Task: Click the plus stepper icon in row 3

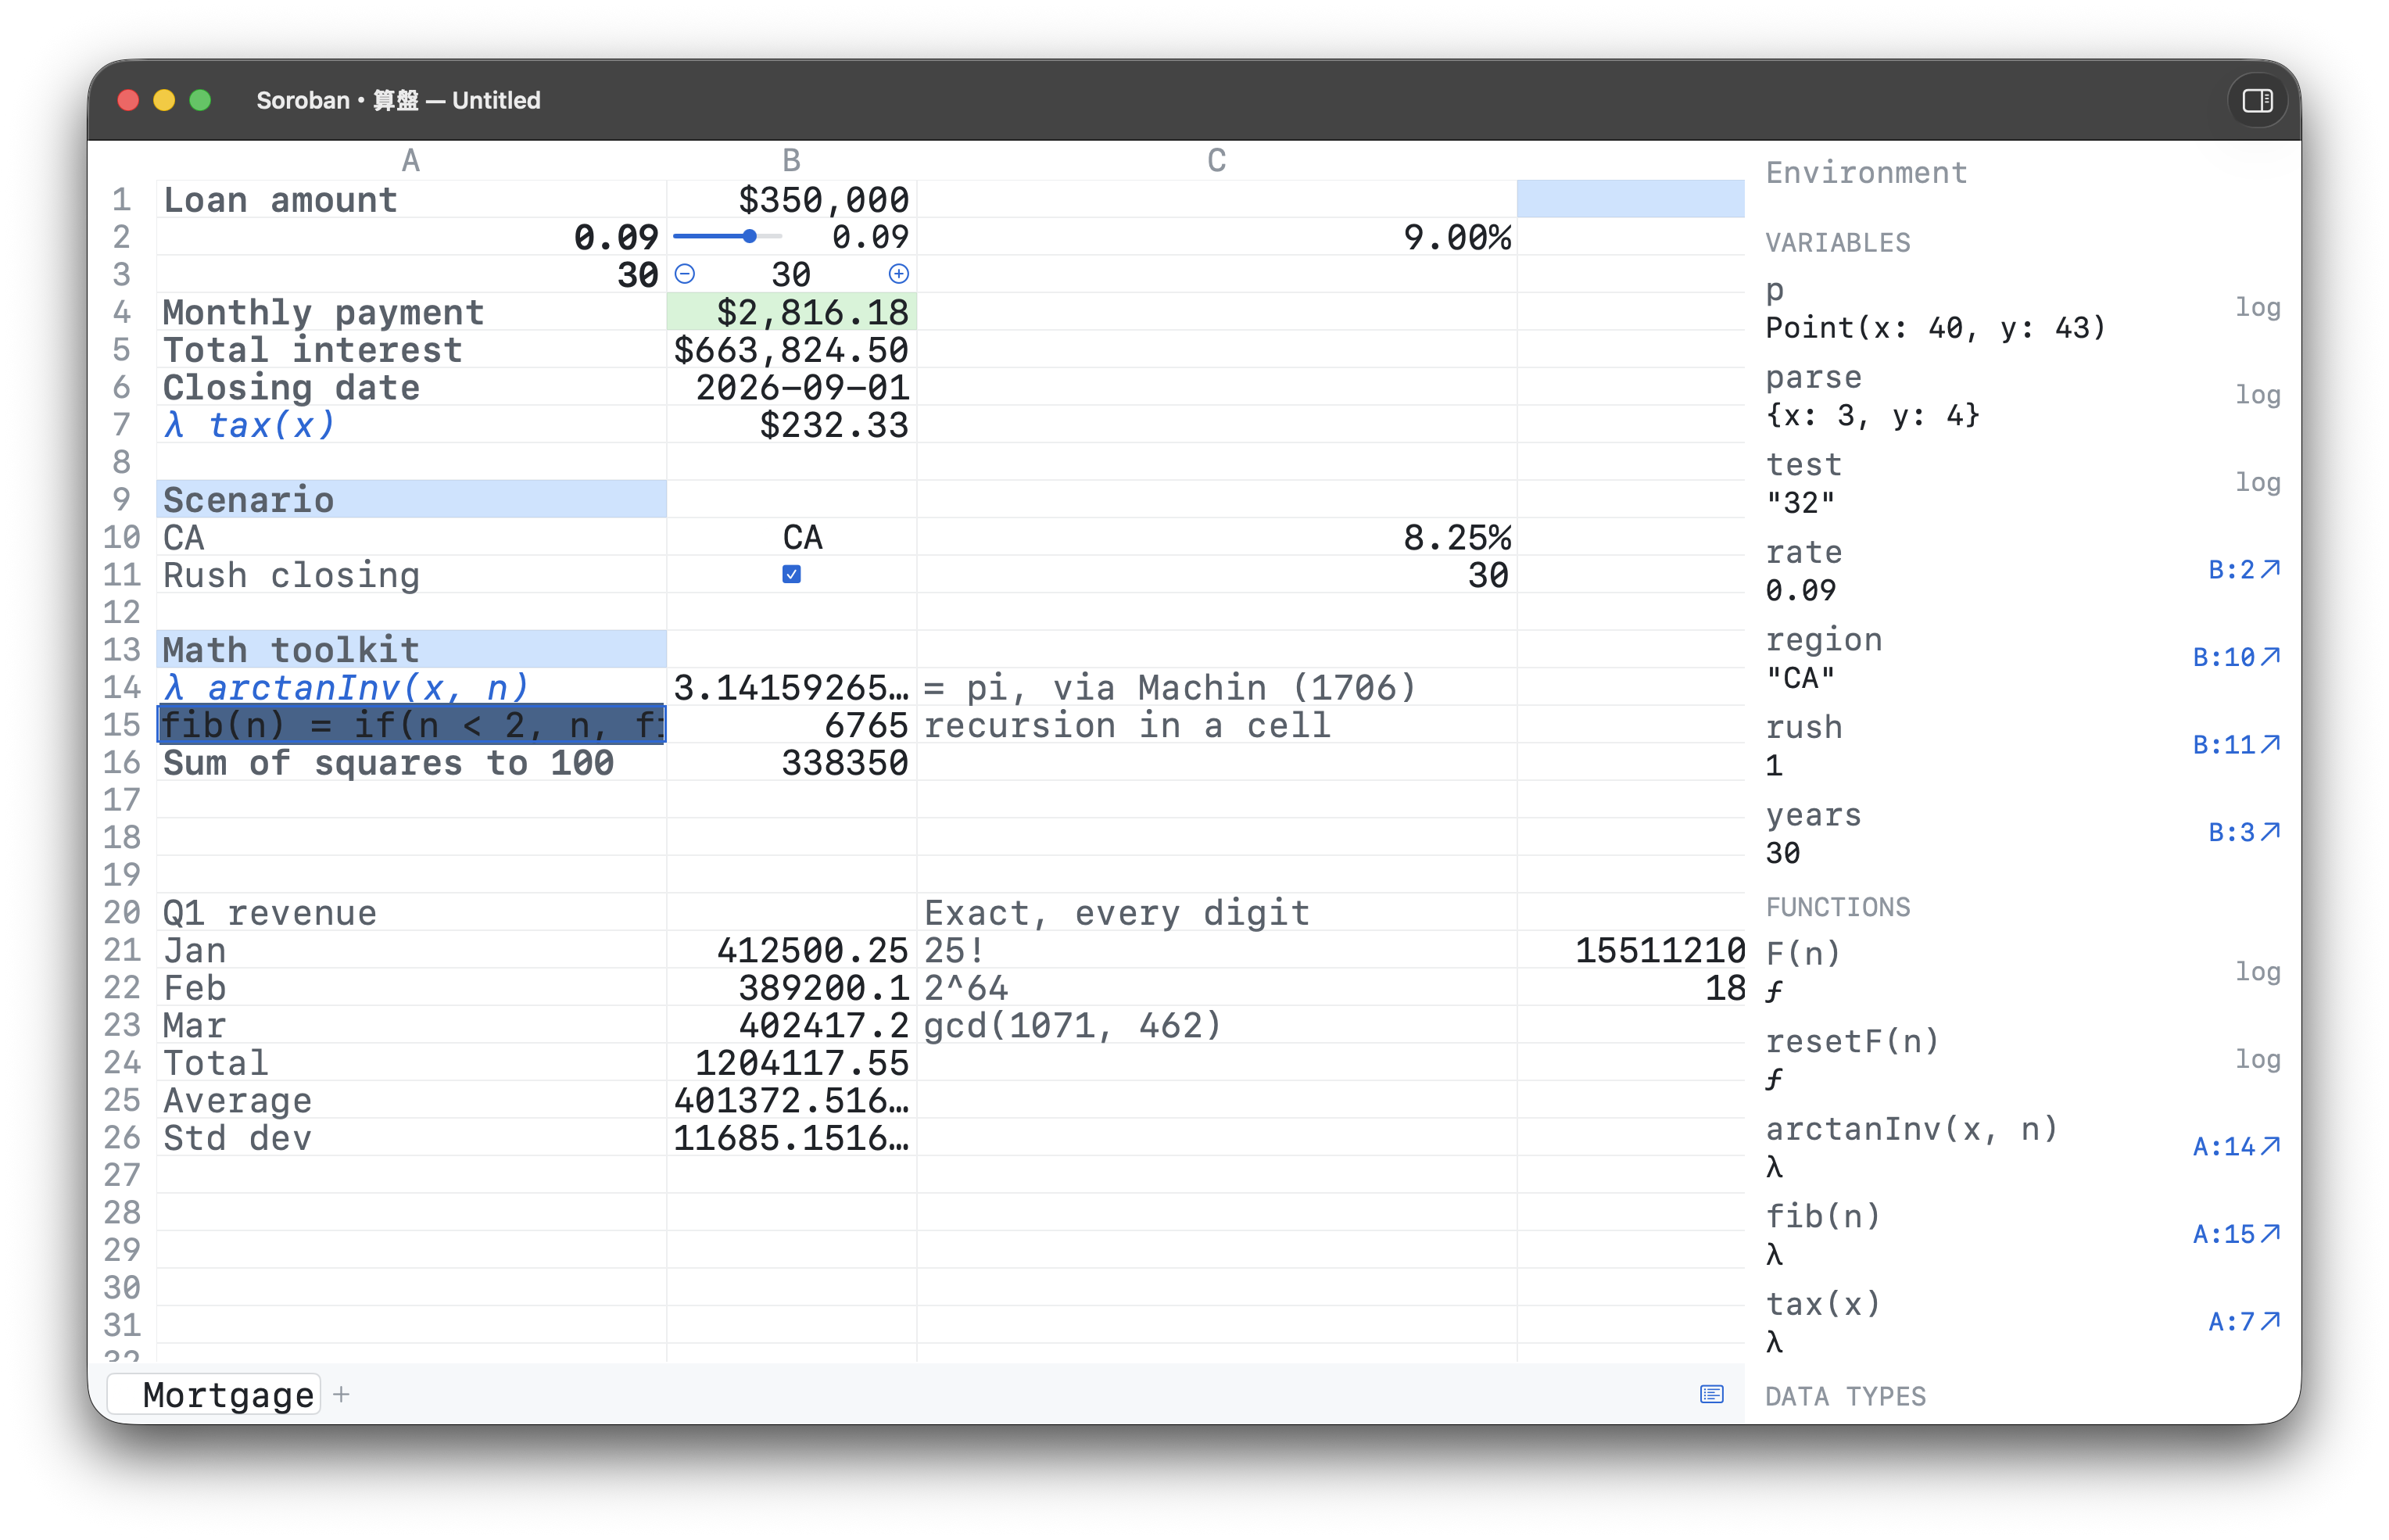Action: (x=898, y=274)
